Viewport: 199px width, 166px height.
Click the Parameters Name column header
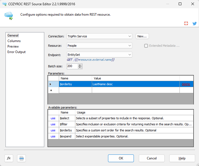[75, 78]
